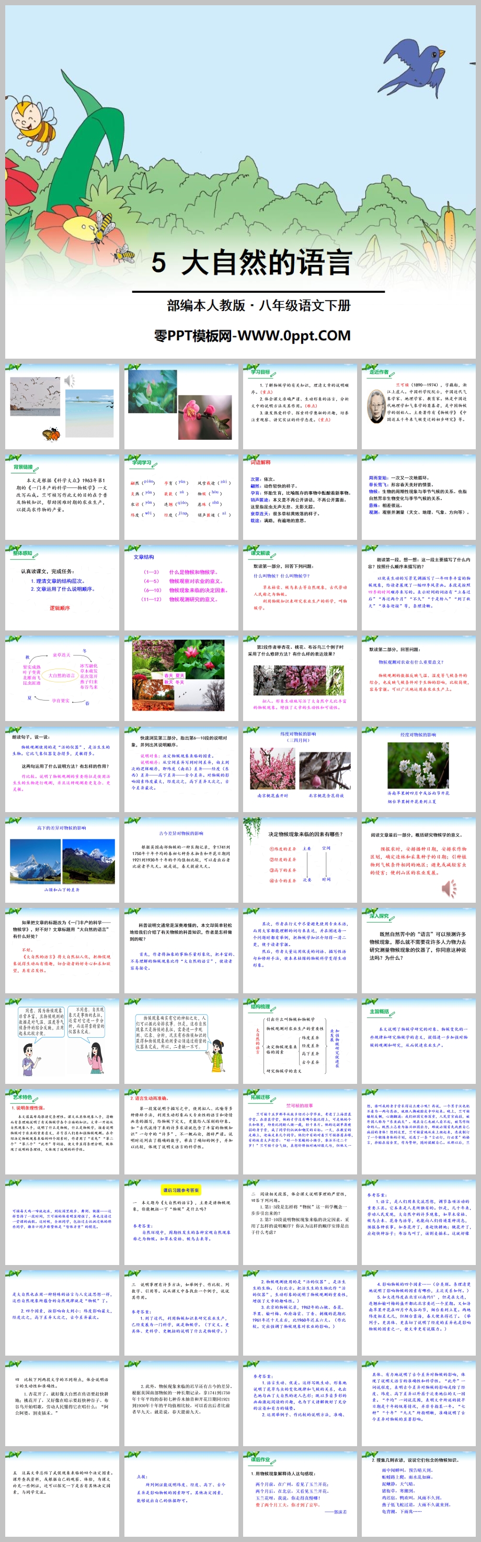Select the line (11—12) 物候观测研究的意义
This screenshot has width=481, height=1542.
tap(179, 599)
